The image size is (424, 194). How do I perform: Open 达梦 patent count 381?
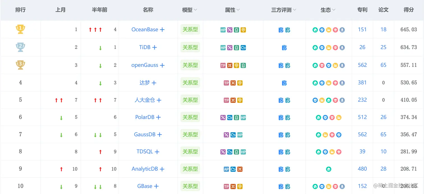[x=362, y=83]
